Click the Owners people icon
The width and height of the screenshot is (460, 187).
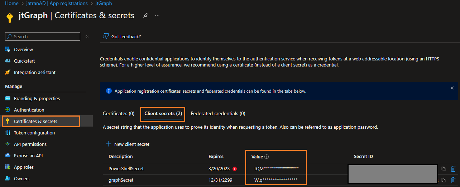[x=8, y=178]
